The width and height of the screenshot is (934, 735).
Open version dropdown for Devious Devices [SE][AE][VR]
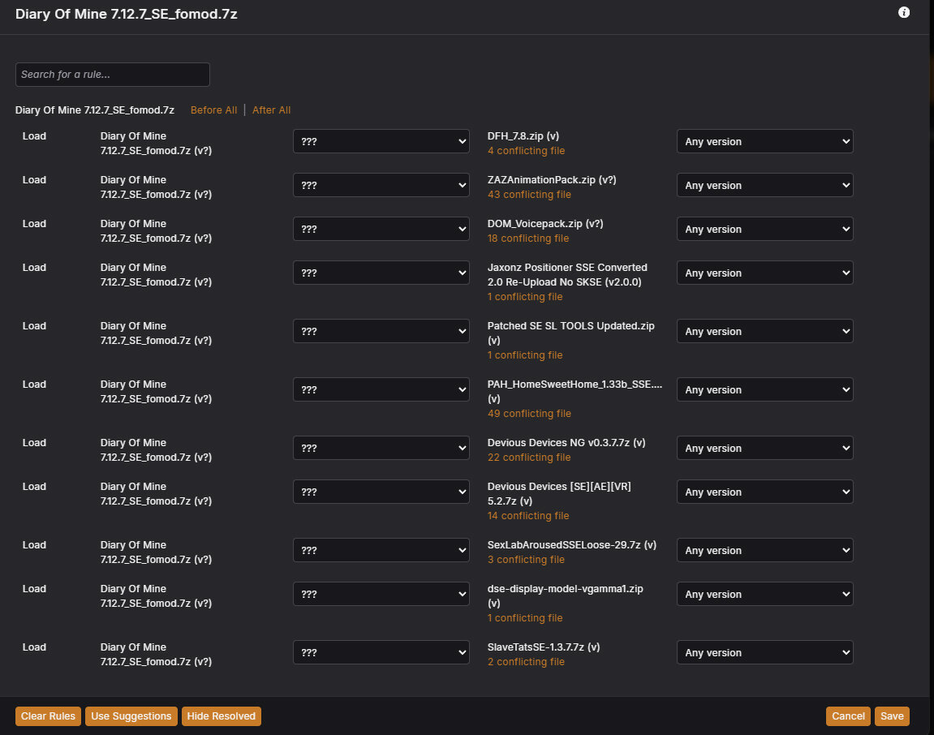(x=765, y=492)
